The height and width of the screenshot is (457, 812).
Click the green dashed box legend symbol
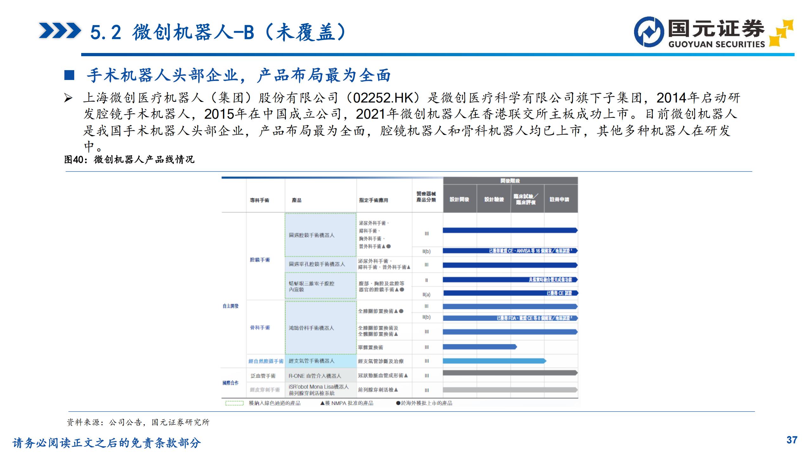234,403
